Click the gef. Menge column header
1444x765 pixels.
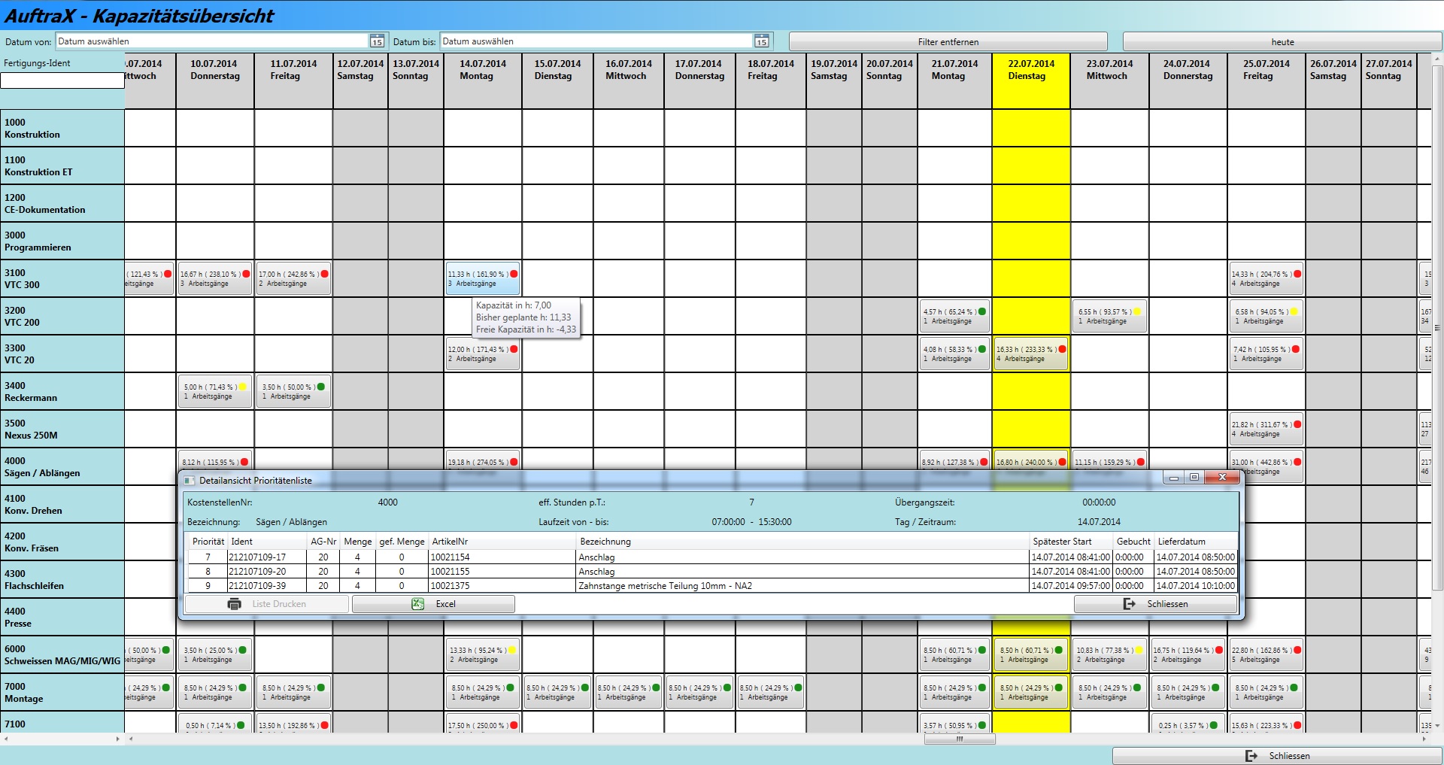tap(402, 542)
